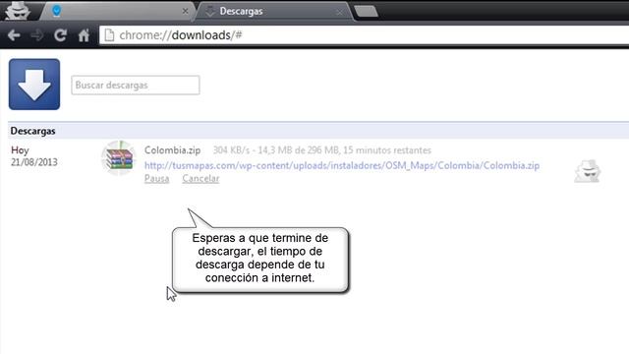Image resolution: width=629 pixels, height=354 pixels.
Task: Close the first browser tab
Action: click(x=185, y=11)
